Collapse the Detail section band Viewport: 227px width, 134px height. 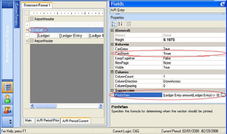click(32, 30)
